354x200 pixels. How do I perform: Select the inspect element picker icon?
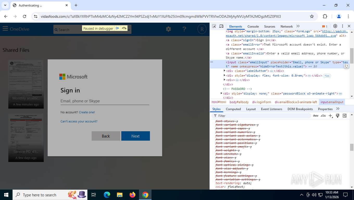pyautogui.click(x=214, y=26)
